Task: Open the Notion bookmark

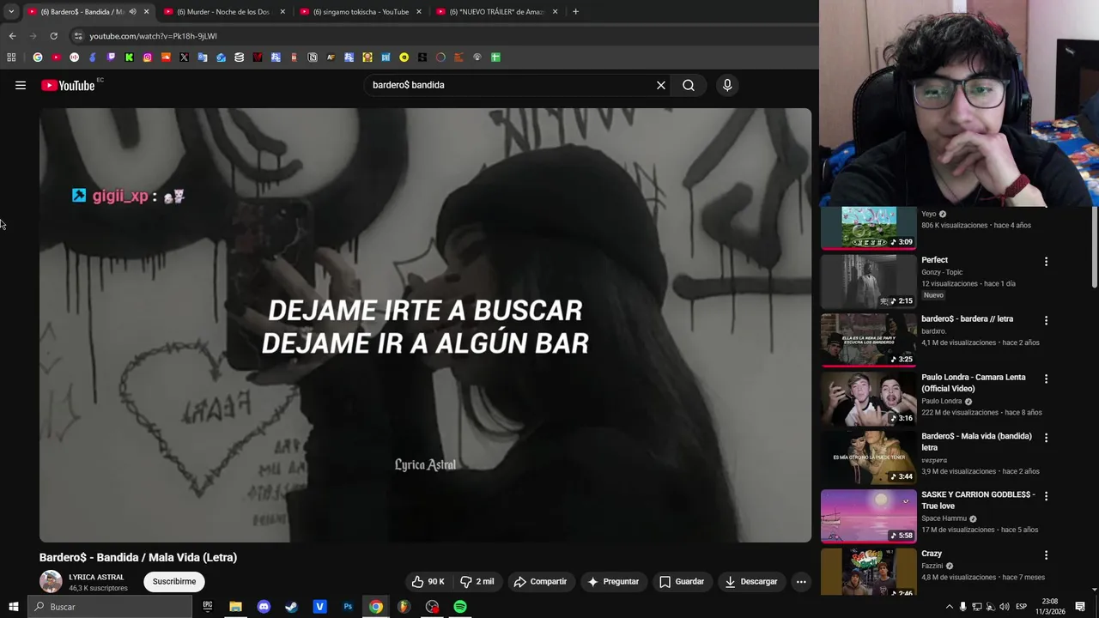Action: point(313,58)
